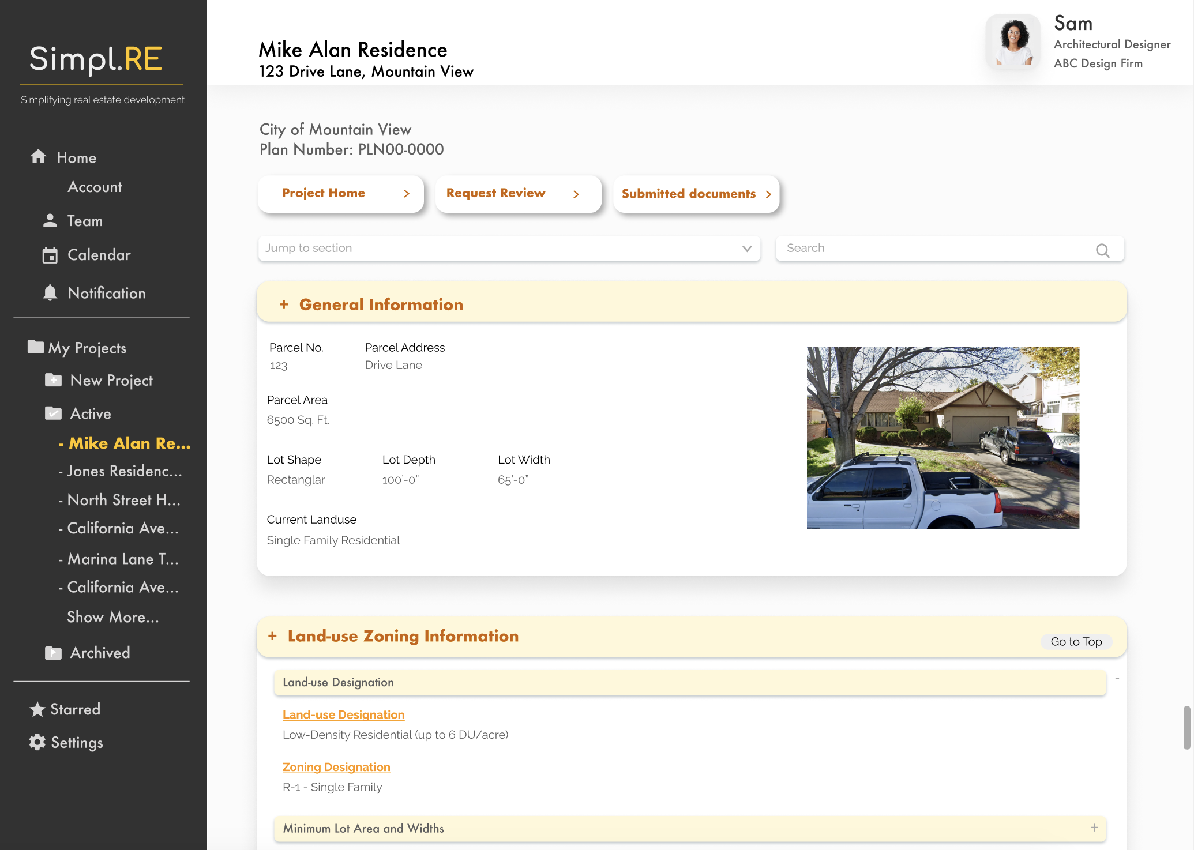The width and height of the screenshot is (1194, 850).
Task: Open the Zoning Designation link
Action: (336, 767)
